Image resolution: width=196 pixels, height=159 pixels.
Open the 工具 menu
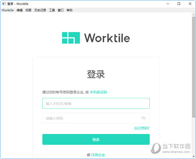point(52,10)
